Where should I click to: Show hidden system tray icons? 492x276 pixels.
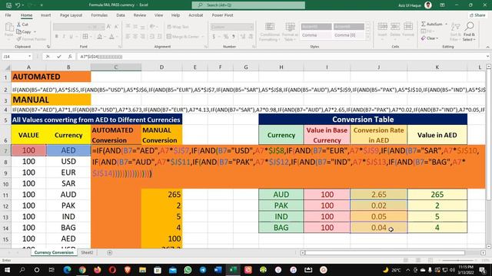(407, 270)
